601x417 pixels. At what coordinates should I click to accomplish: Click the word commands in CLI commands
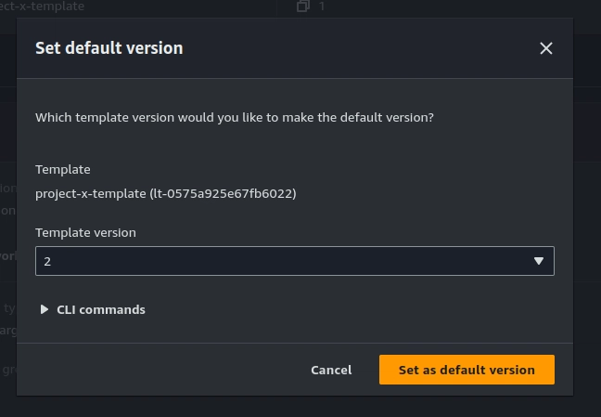112,309
